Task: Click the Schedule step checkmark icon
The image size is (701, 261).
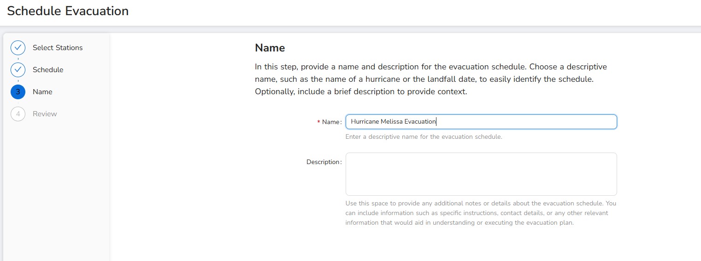Action: 18,70
